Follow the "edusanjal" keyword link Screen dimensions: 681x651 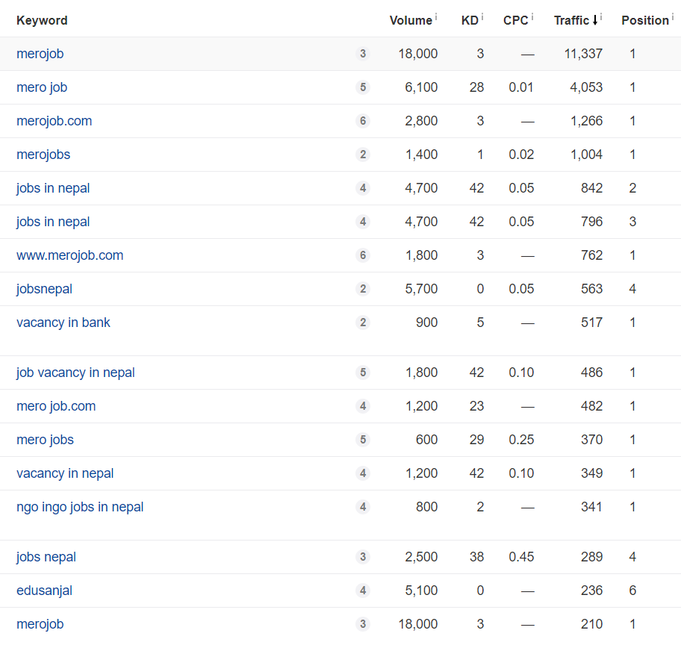pos(44,591)
